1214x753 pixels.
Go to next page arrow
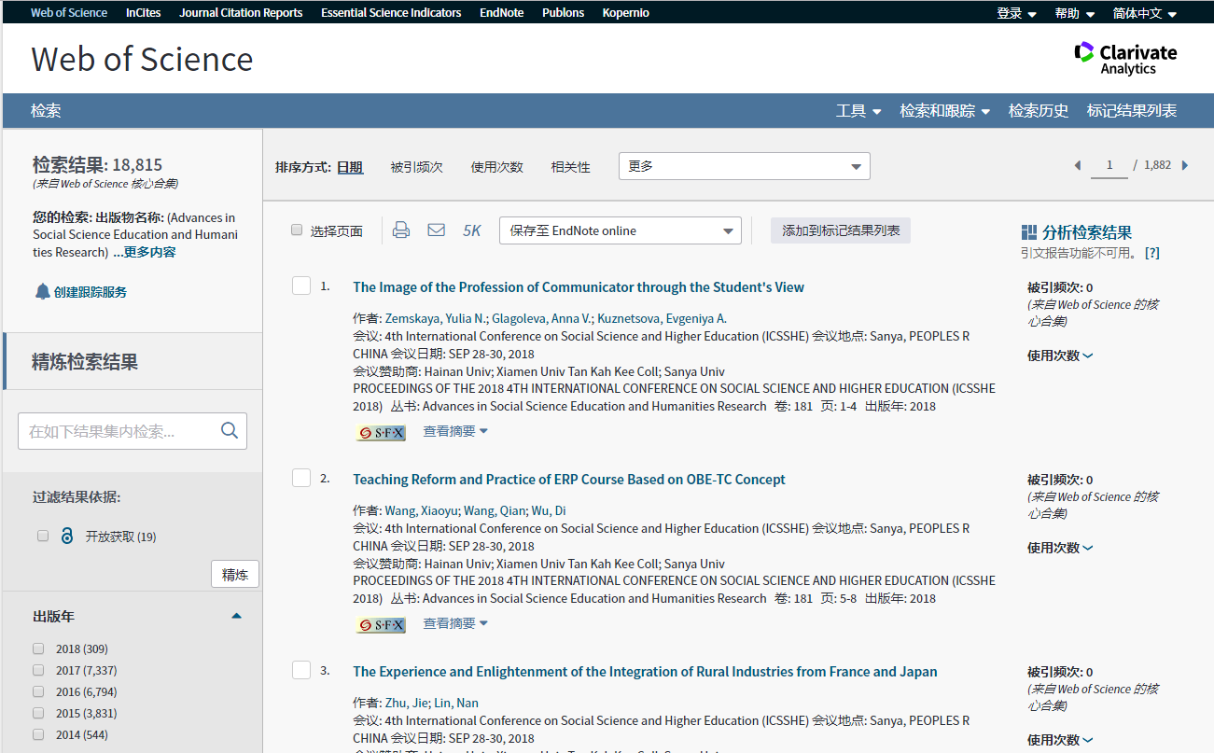point(1185,165)
